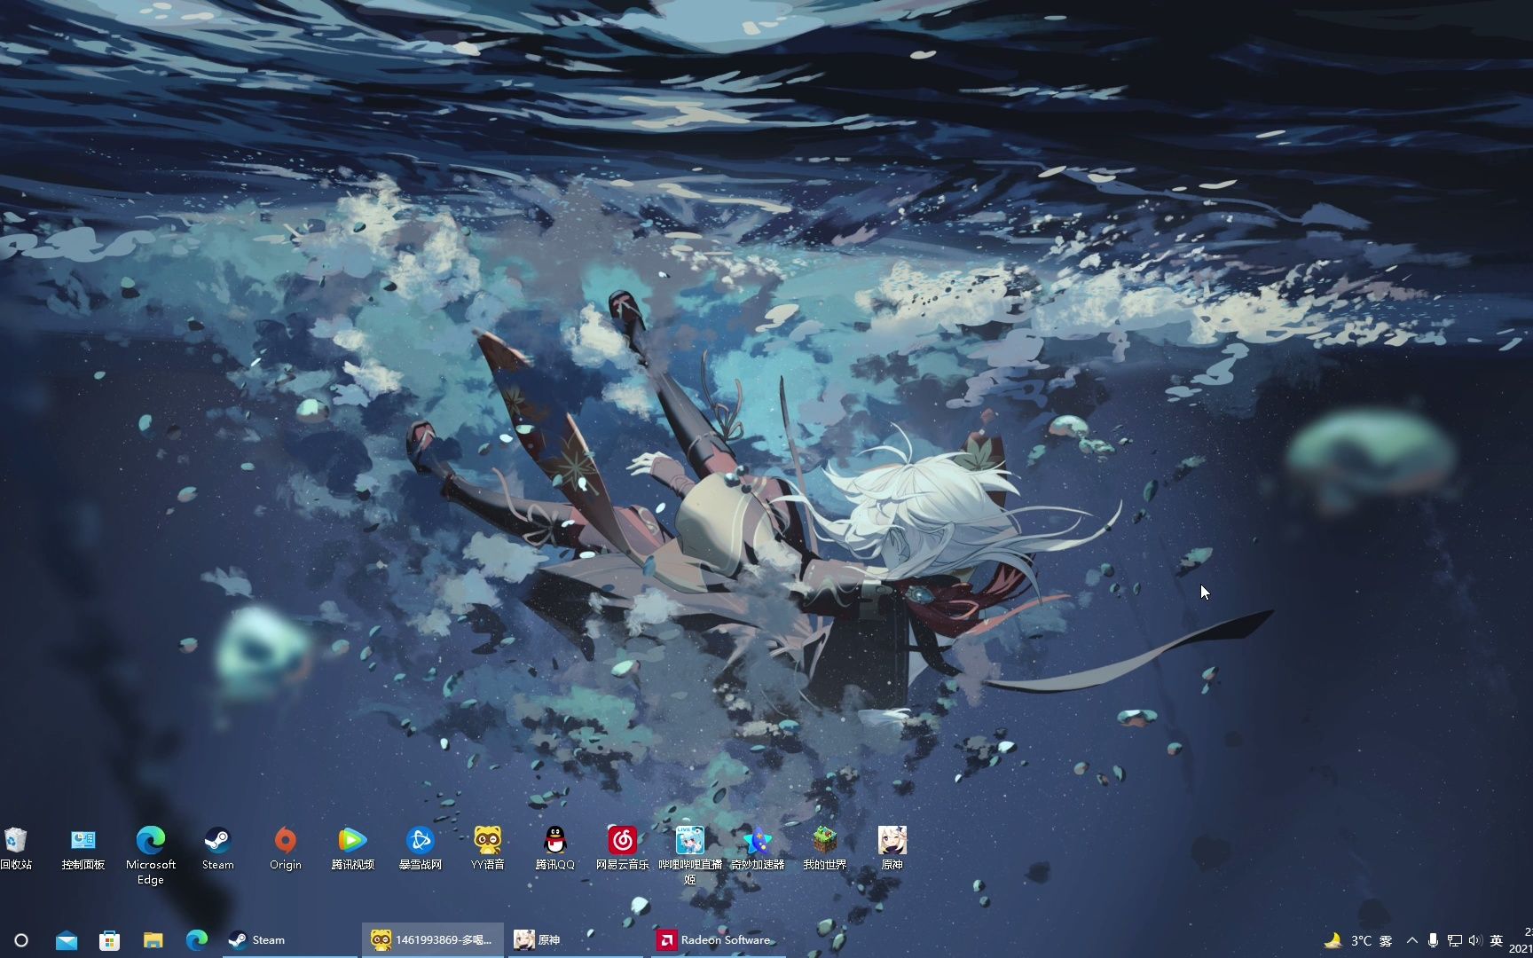
Task: Open the Cortana search circle in the taskbar
Action: point(21,940)
